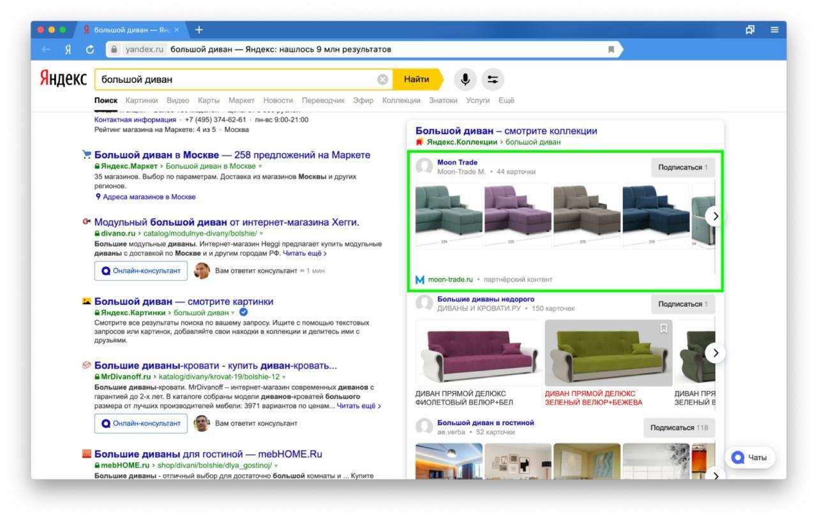Screen dimensions: 817x519
Task: Subscribe to the Moon Trade collection
Action: point(683,167)
